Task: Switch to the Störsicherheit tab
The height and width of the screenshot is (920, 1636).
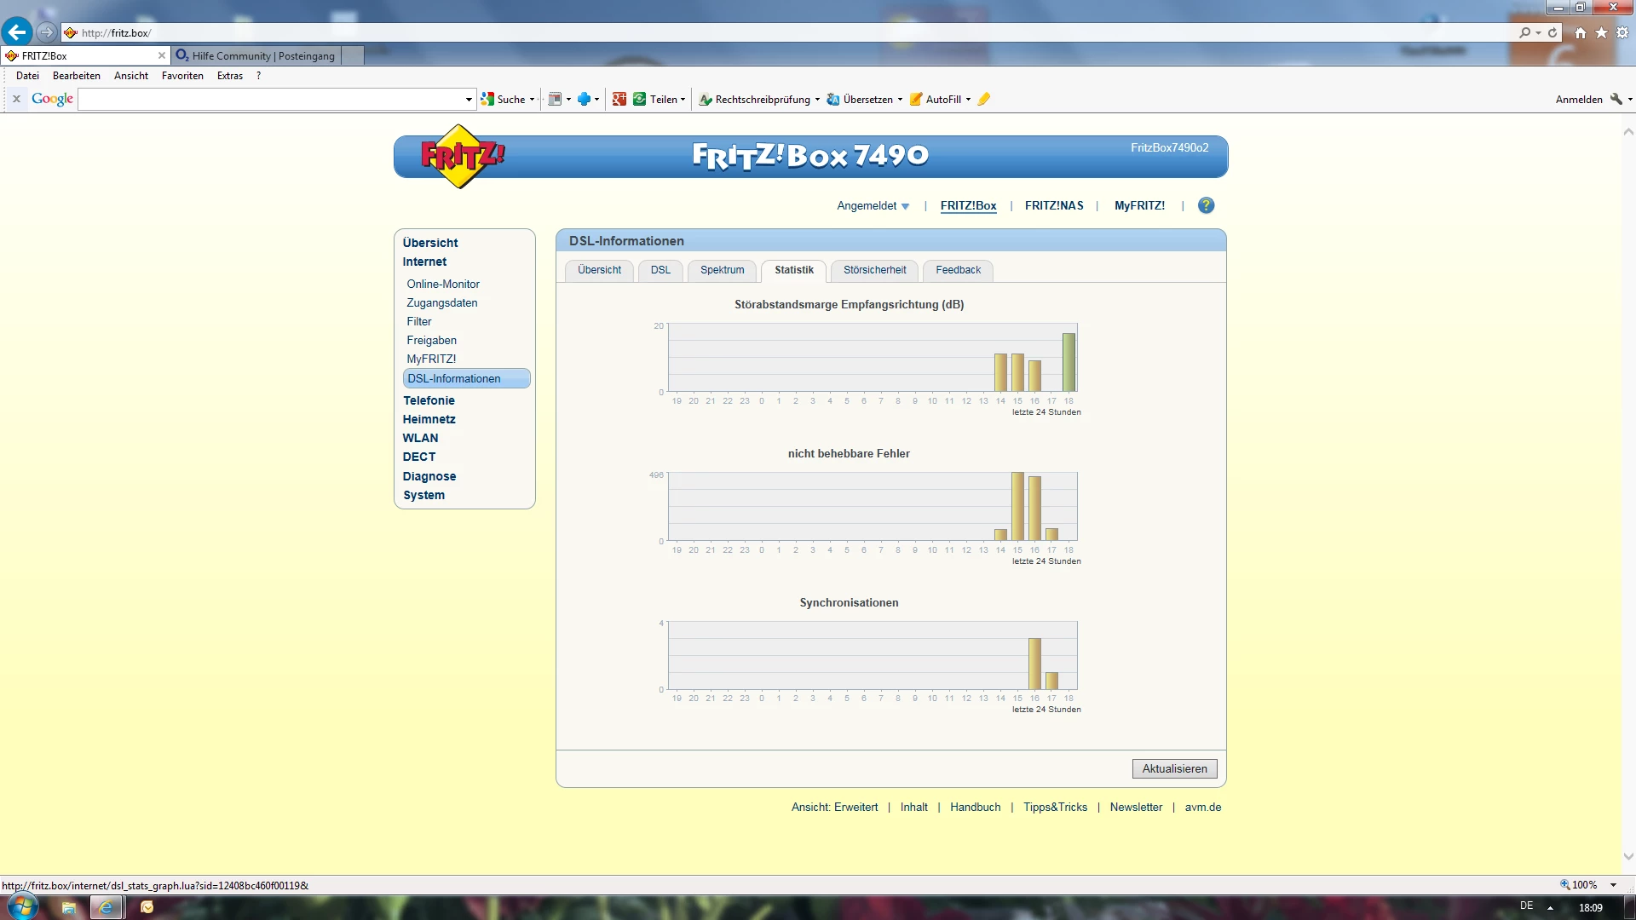Action: point(874,270)
